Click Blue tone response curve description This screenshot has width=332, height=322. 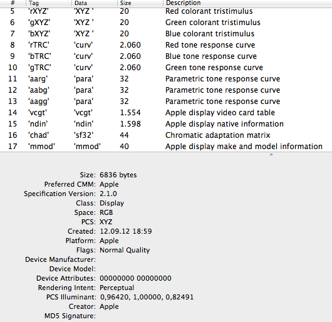click(x=211, y=56)
